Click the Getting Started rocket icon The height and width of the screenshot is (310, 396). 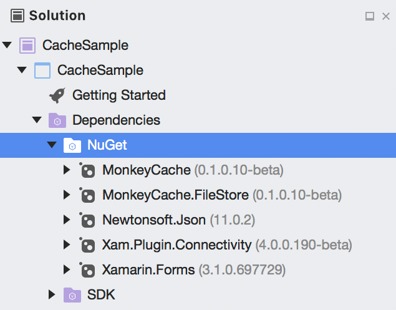click(57, 95)
